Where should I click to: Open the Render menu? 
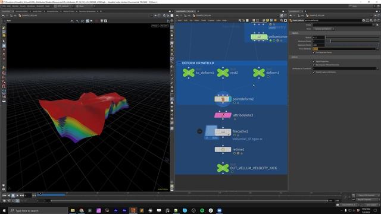pos(15,6)
